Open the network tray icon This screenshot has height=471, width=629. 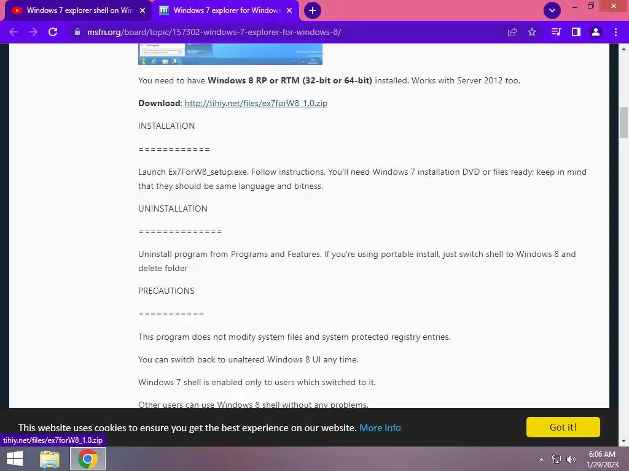(557, 459)
